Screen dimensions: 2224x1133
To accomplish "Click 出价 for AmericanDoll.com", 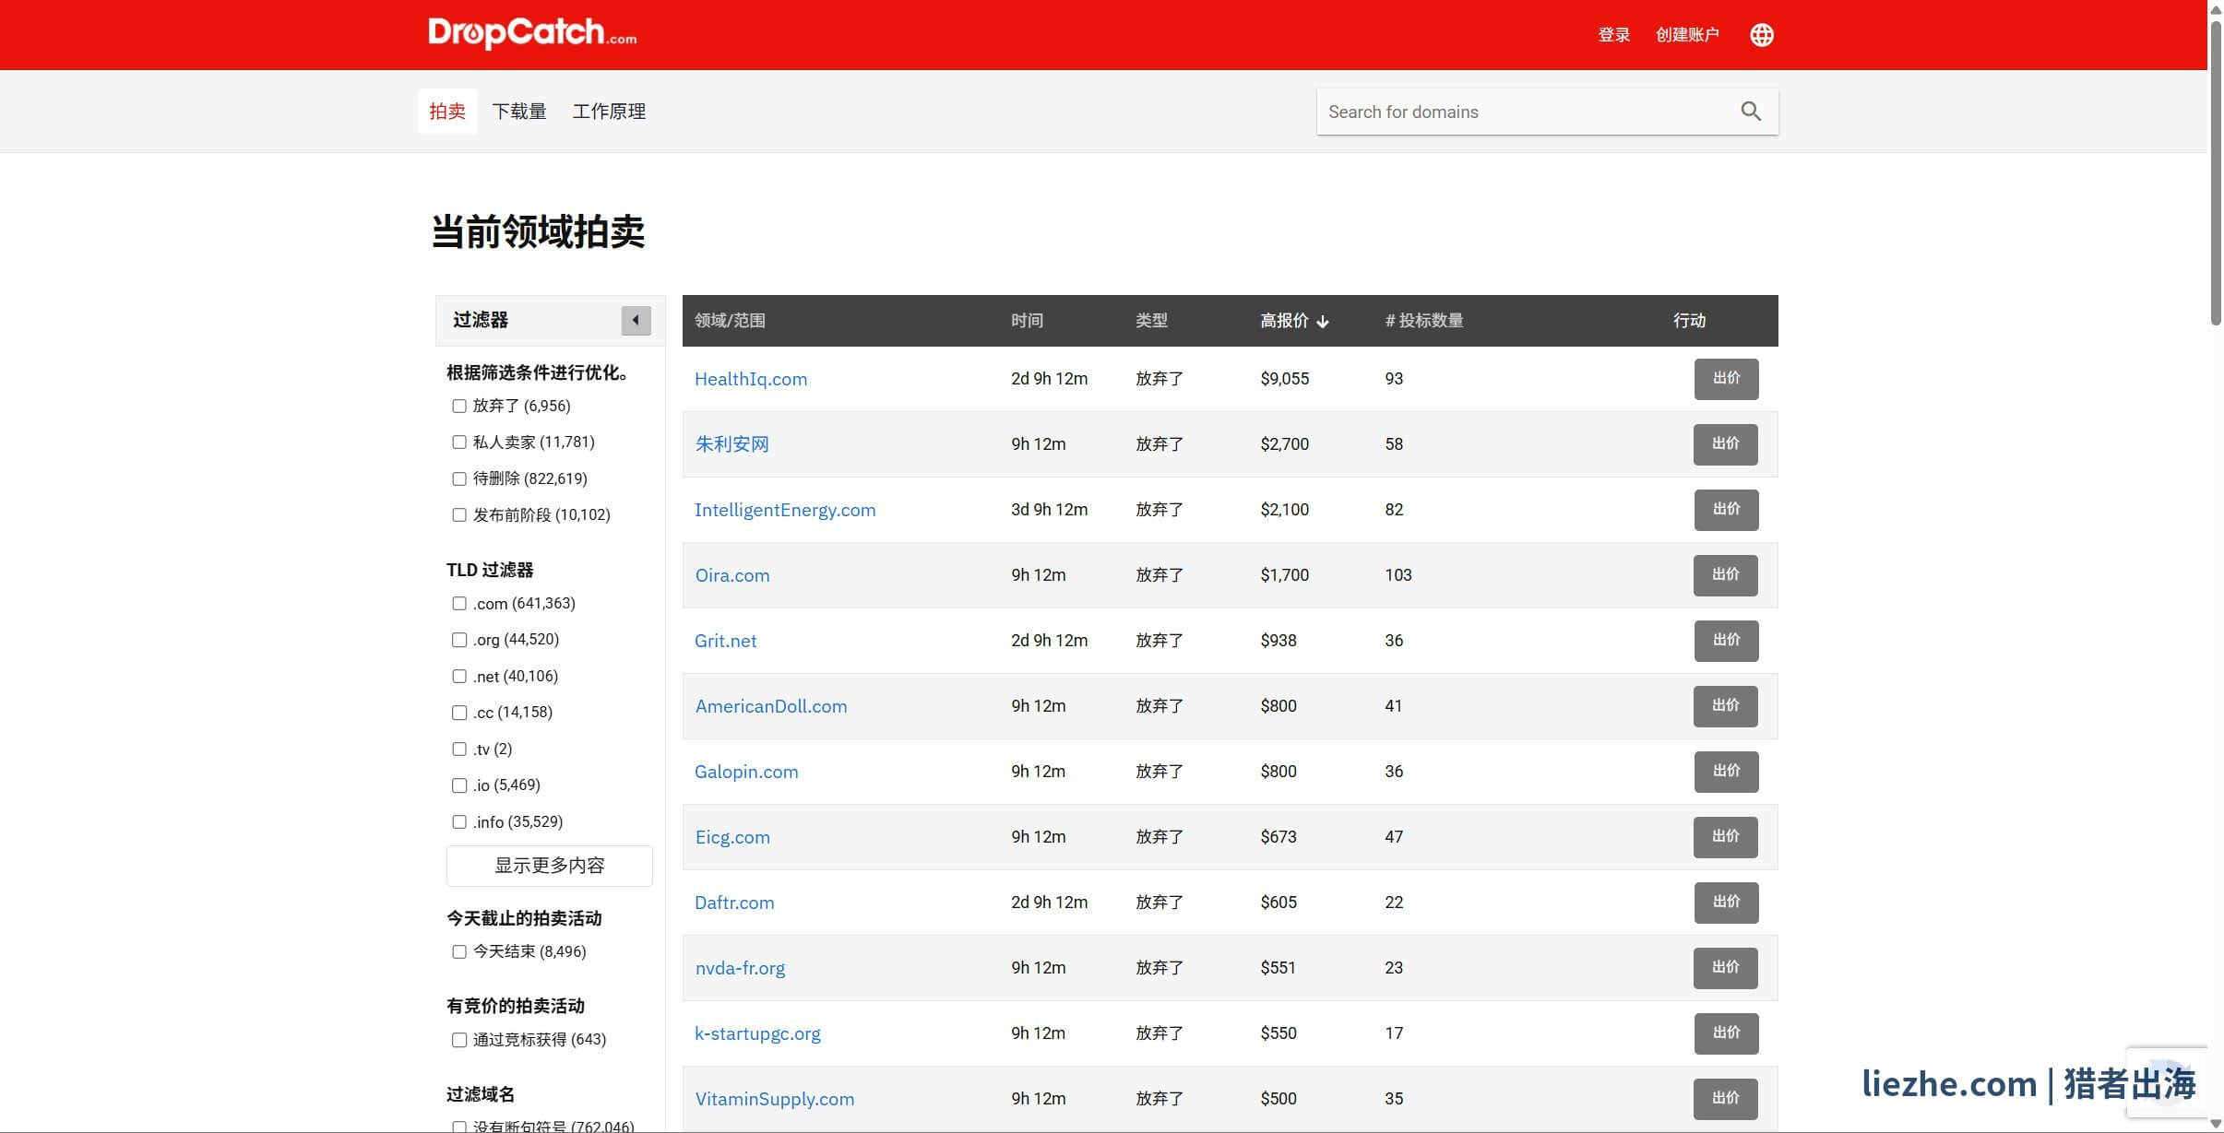I will click(x=1726, y=706).
